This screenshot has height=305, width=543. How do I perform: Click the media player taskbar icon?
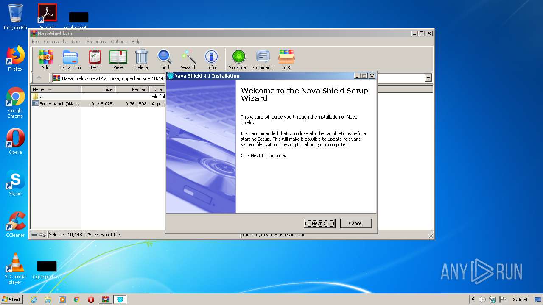click(62, 299)
